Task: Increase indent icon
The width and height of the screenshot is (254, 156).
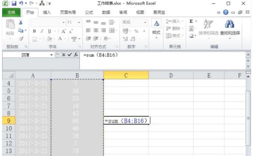Action: click(96, 39)
